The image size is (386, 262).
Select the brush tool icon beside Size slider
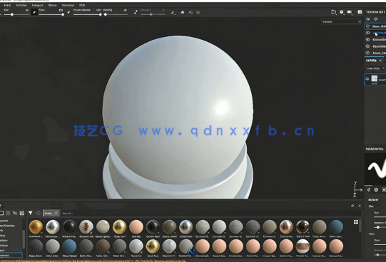[x=34, y=12]
